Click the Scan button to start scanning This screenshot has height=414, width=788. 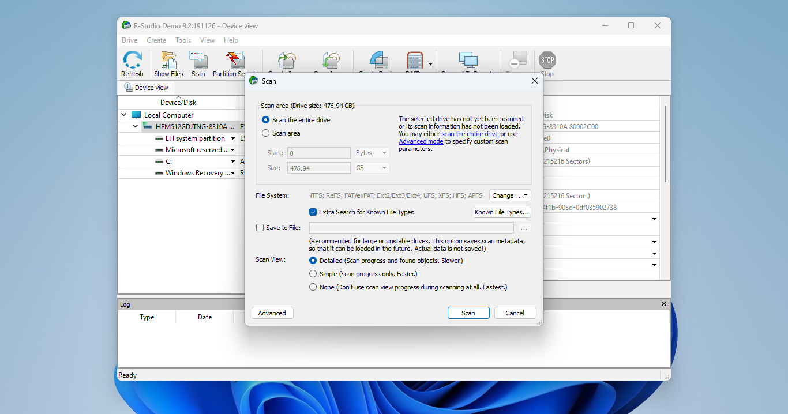[x=468, y=313]
